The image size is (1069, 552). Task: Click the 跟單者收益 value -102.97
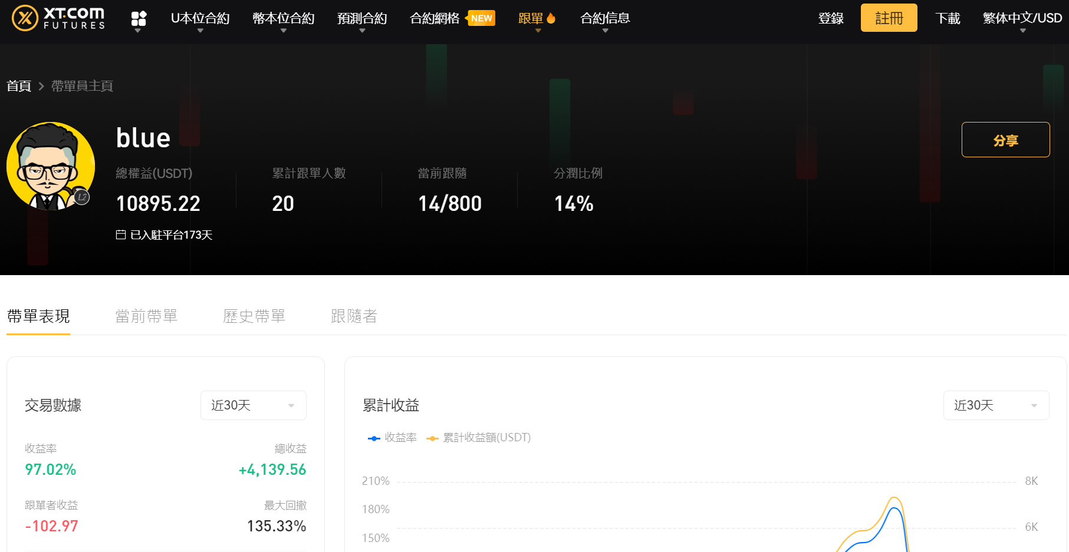point(51,526)
